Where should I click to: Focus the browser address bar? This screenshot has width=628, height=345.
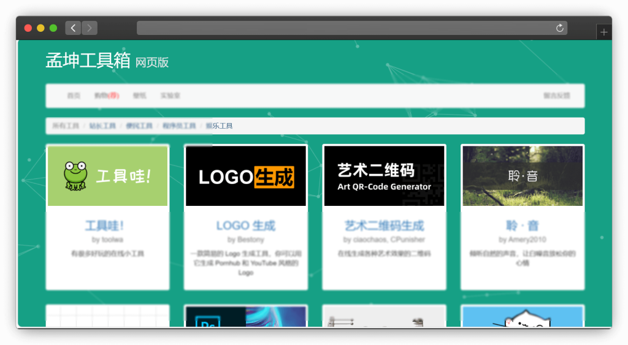click(x=351, y=28)
